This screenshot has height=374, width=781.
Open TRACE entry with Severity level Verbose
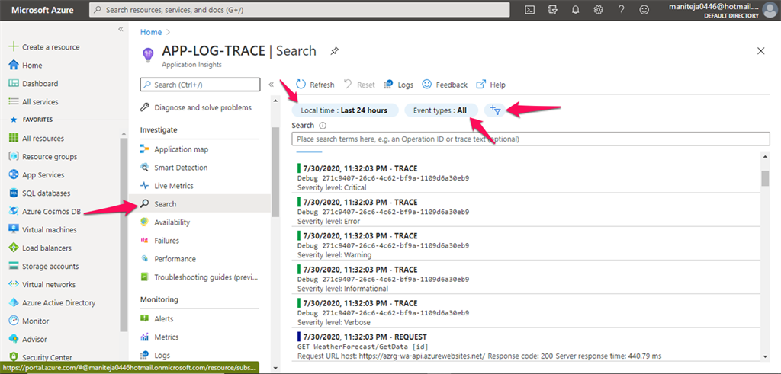coord(526,312)
